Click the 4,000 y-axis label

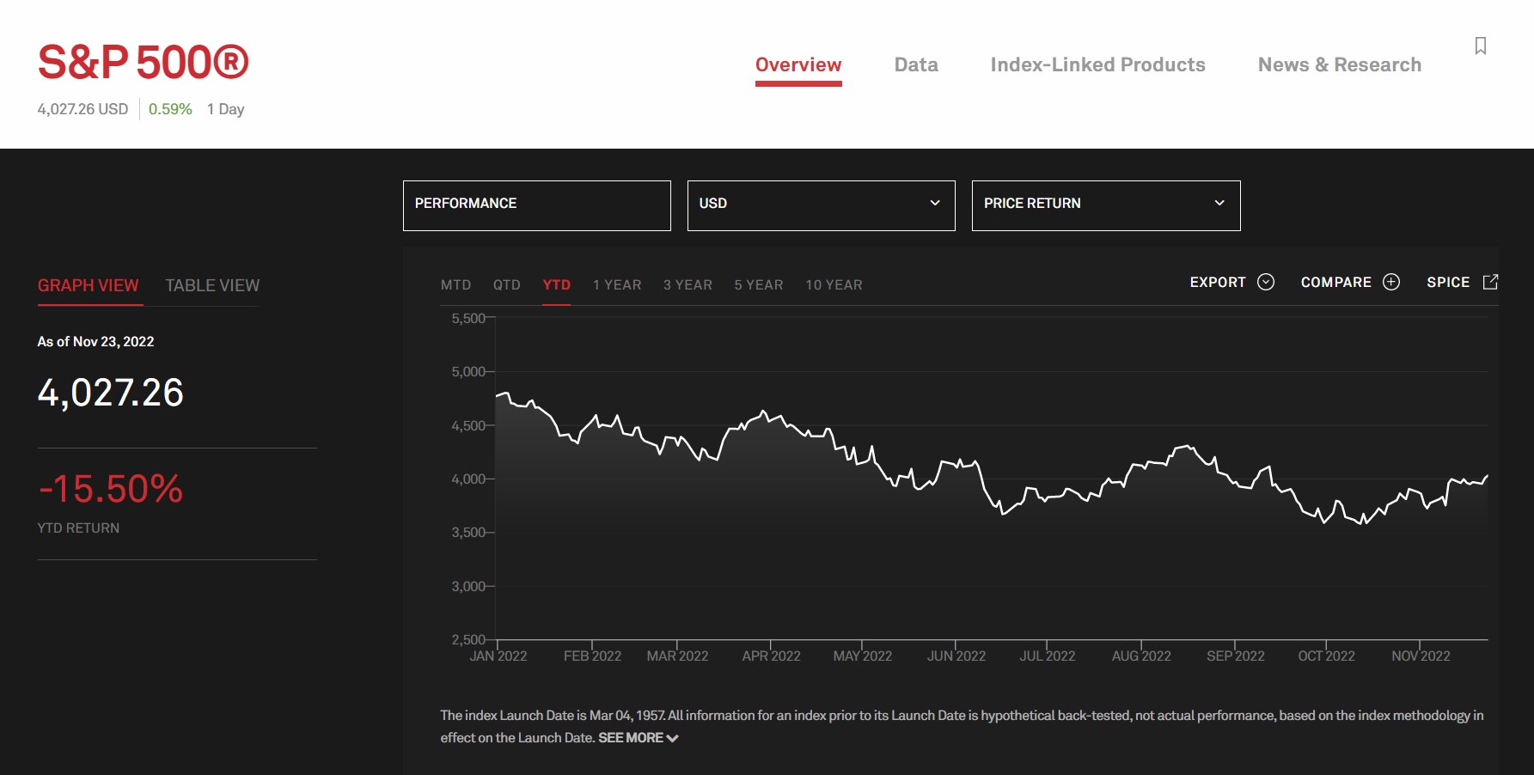[468, 479]
